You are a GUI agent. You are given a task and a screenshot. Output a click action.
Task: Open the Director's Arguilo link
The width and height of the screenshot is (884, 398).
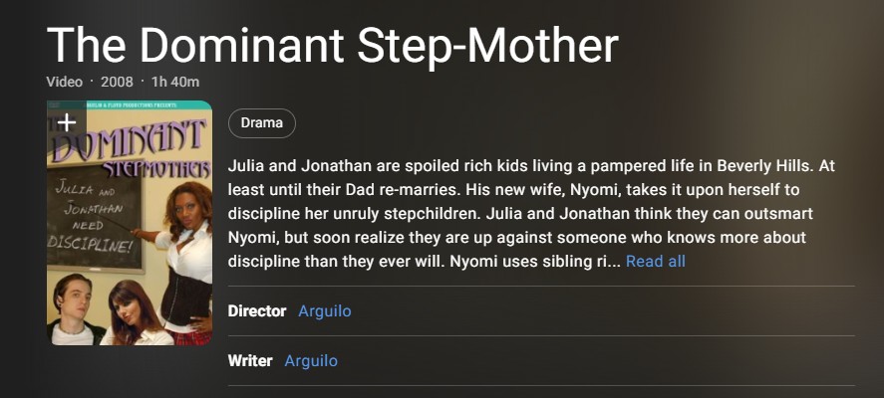point(324,310)
